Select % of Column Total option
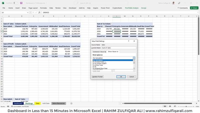 coord(113,63)
